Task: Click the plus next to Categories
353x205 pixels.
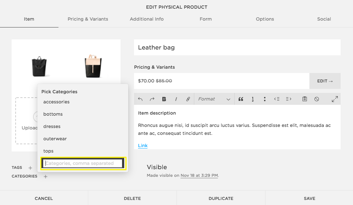Action: [45, 176]
